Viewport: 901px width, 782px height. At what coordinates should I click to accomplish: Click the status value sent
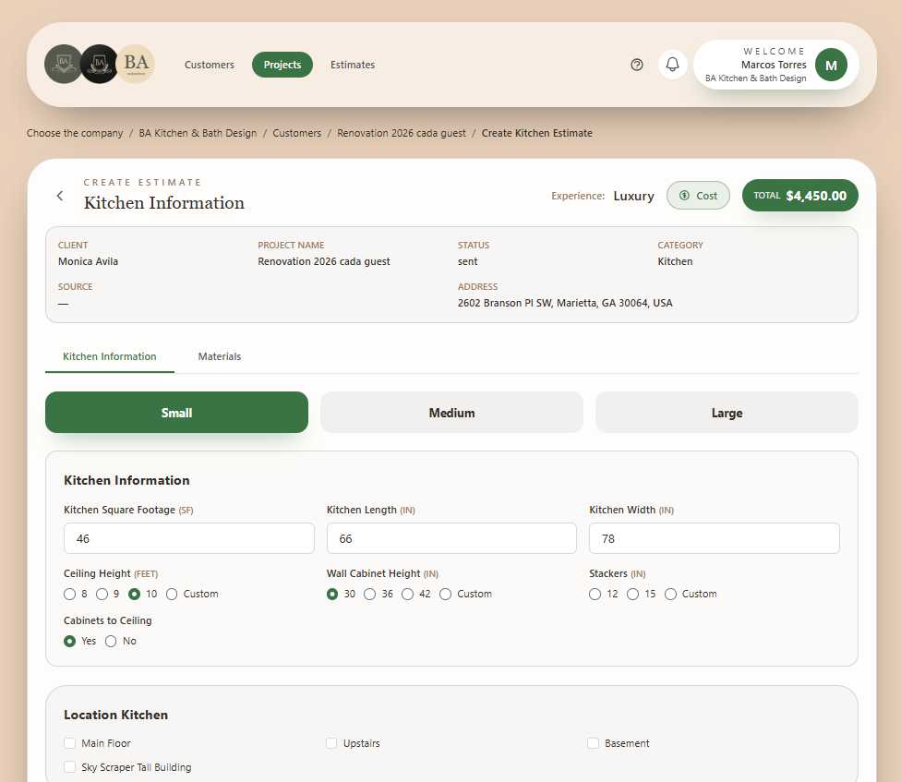468,261
